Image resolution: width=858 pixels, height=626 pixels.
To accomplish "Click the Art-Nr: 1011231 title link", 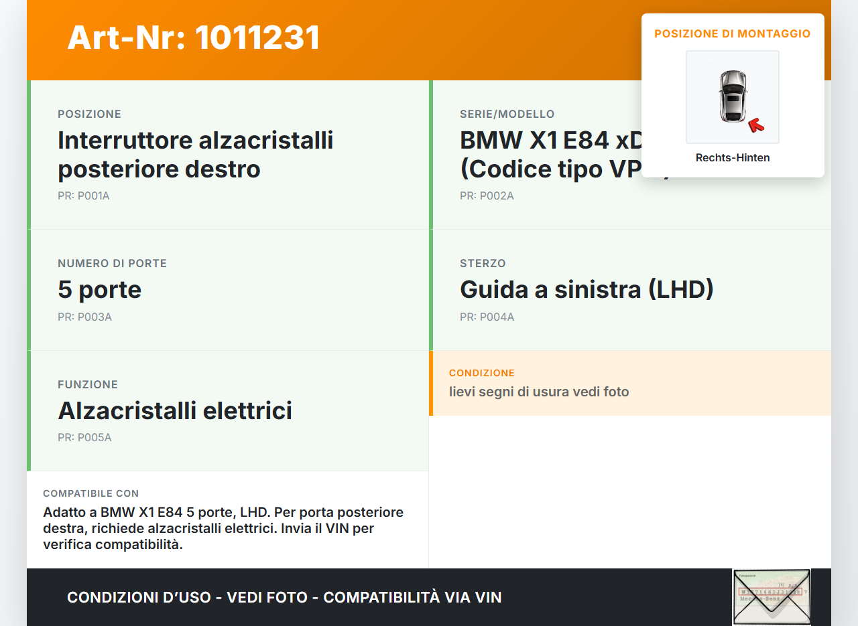I will (x=194, y=38).
